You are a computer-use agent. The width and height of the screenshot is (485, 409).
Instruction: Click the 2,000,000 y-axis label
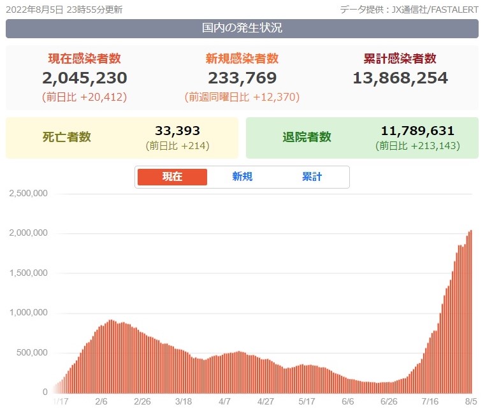29,233
